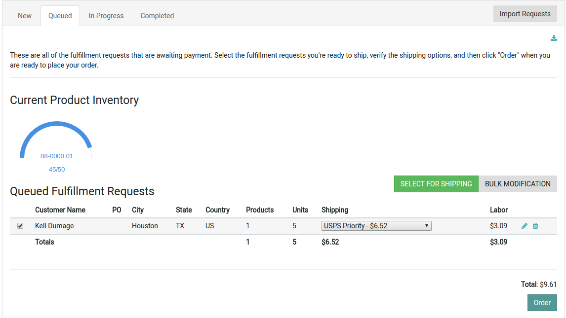Click the Kell Dumage customer name

[x=54, y=225]
